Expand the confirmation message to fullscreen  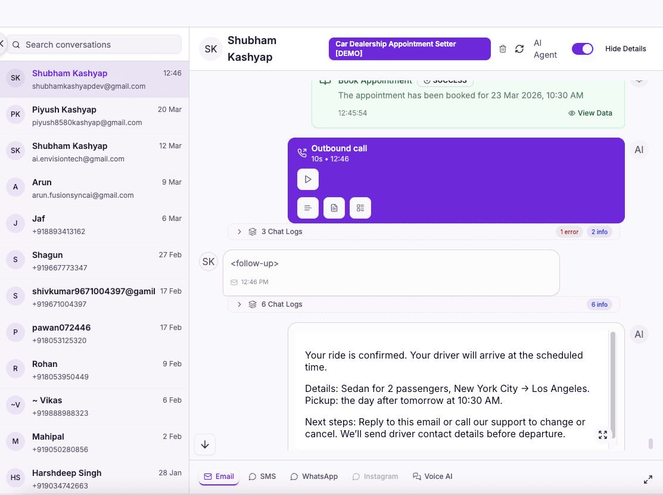click(x=603, y=435)
